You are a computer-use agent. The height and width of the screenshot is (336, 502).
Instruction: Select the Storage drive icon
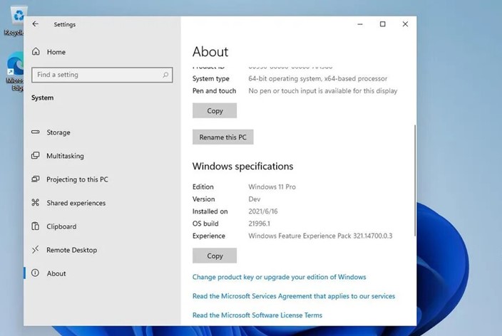click(x=35, y=132)
